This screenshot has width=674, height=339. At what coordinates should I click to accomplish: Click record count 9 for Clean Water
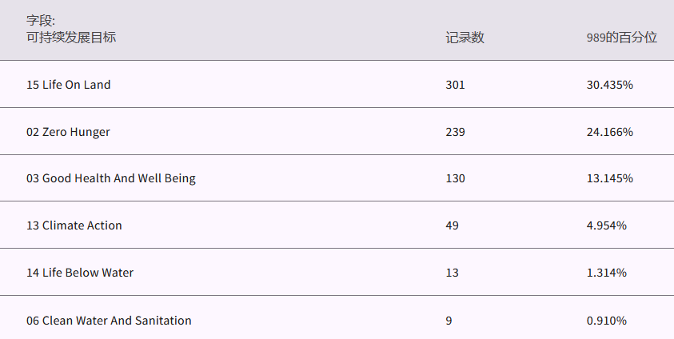(449, 321)
